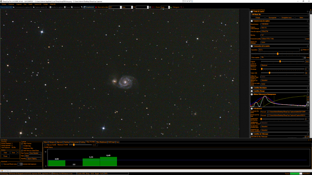Open Histogram from the top toolbar
This screenshot has height=175, width=312.
(175, 7)
